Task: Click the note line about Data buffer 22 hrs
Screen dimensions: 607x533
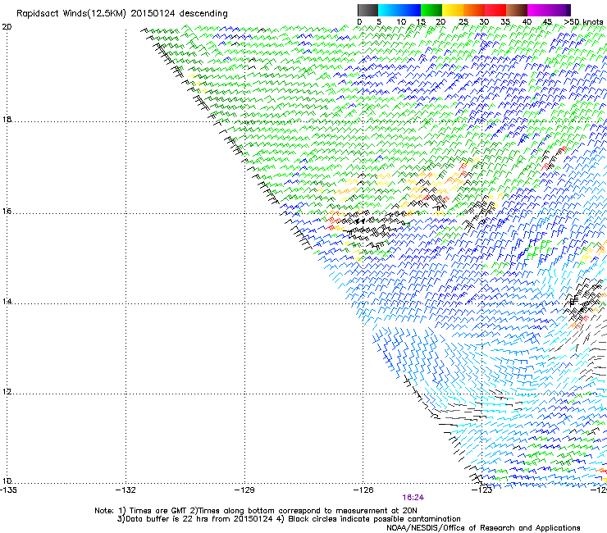Action: point(289,519)
